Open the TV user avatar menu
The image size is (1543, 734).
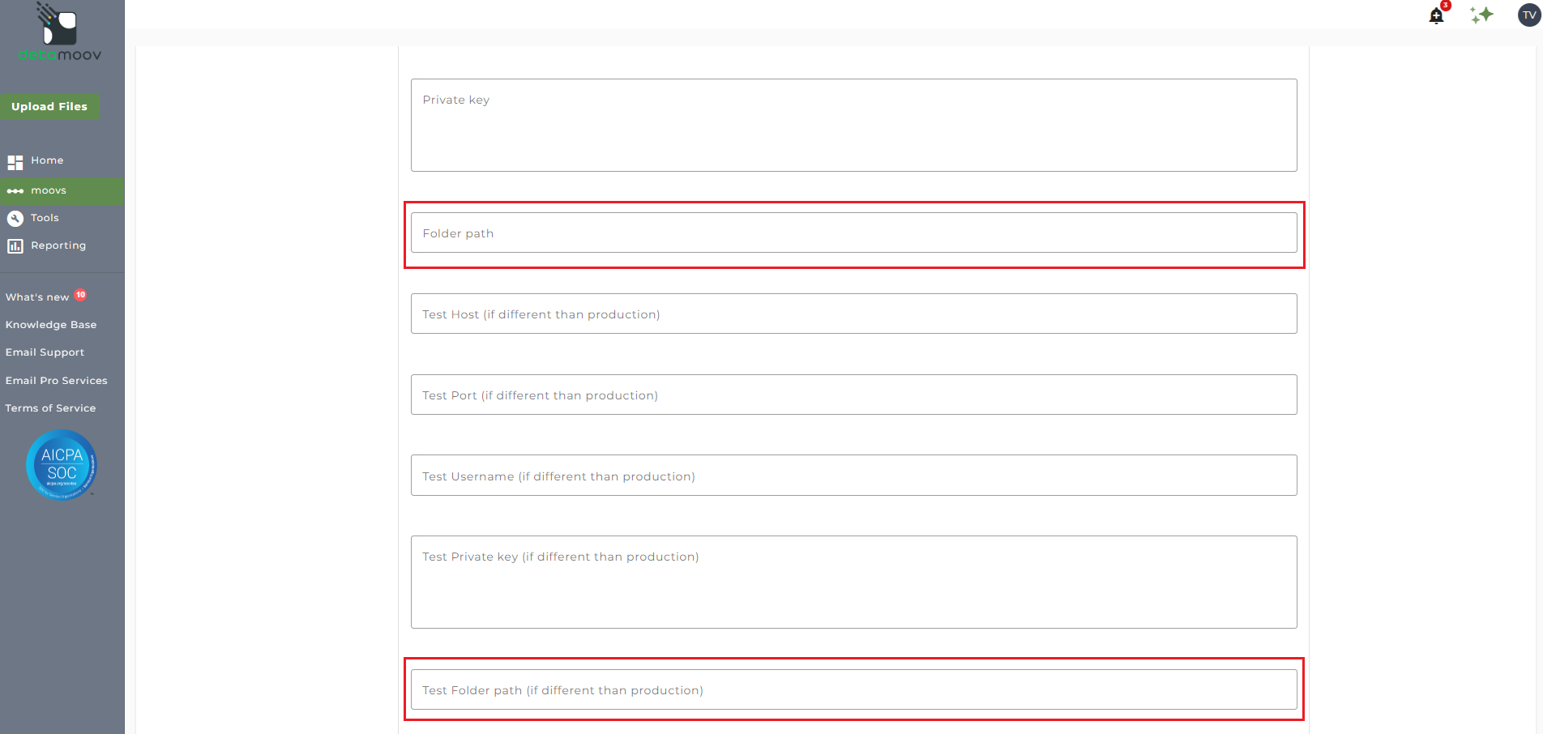[x=1528, y=15]
